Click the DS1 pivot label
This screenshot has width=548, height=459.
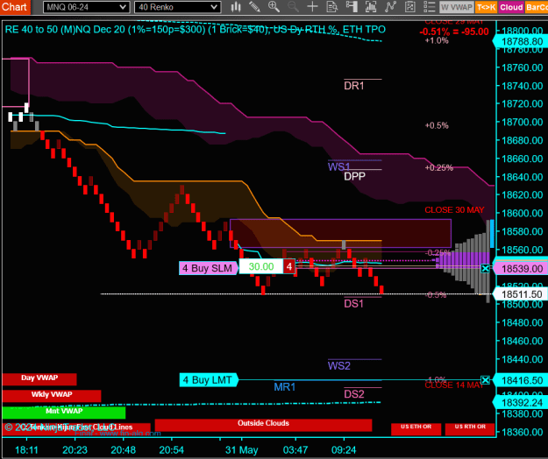click(x=353, y=304)
